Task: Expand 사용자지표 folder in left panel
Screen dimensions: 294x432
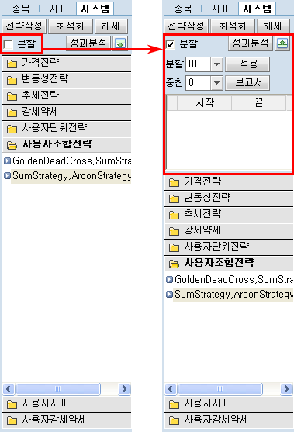Action: (x=67, y=404)
